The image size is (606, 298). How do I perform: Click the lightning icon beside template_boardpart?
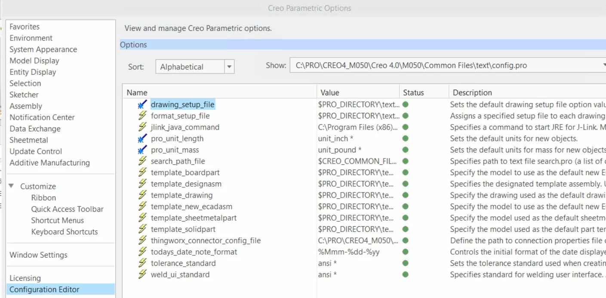point(142,172)
